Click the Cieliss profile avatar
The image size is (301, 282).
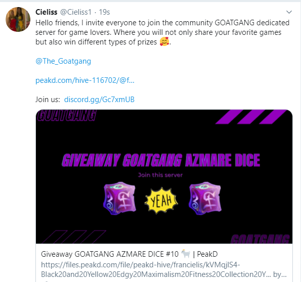click(x=18, y=19)
